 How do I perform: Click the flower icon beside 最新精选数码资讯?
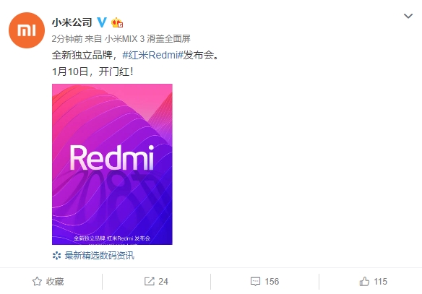click(56, 256)
